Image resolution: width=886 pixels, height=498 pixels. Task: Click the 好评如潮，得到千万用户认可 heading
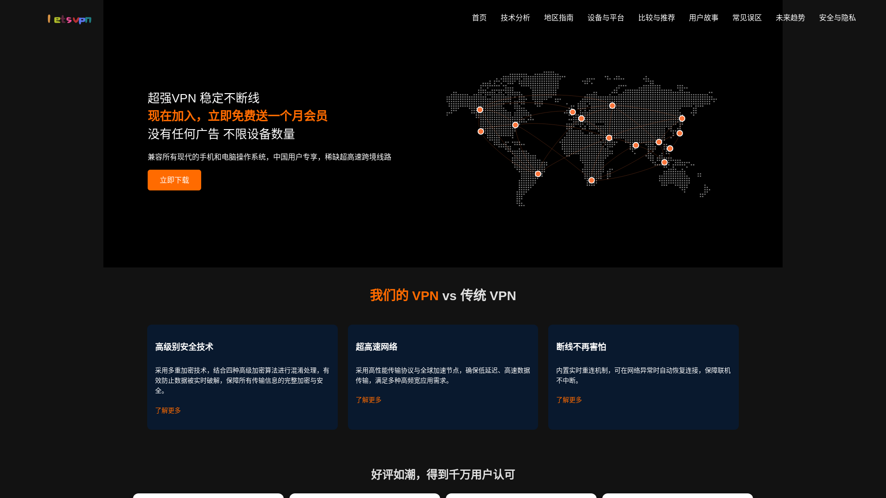point(443,474)
